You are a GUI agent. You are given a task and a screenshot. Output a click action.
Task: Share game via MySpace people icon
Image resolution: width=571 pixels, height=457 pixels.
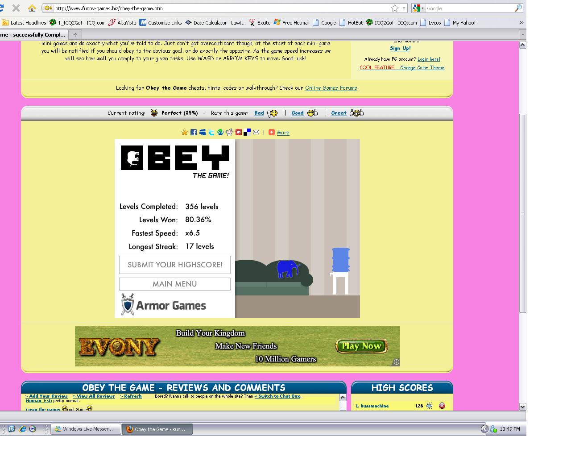pyautogui.click(x=202, y=132)
